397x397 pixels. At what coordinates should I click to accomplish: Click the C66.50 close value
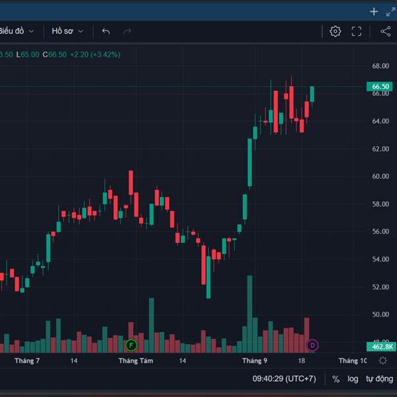click(54, 55)
